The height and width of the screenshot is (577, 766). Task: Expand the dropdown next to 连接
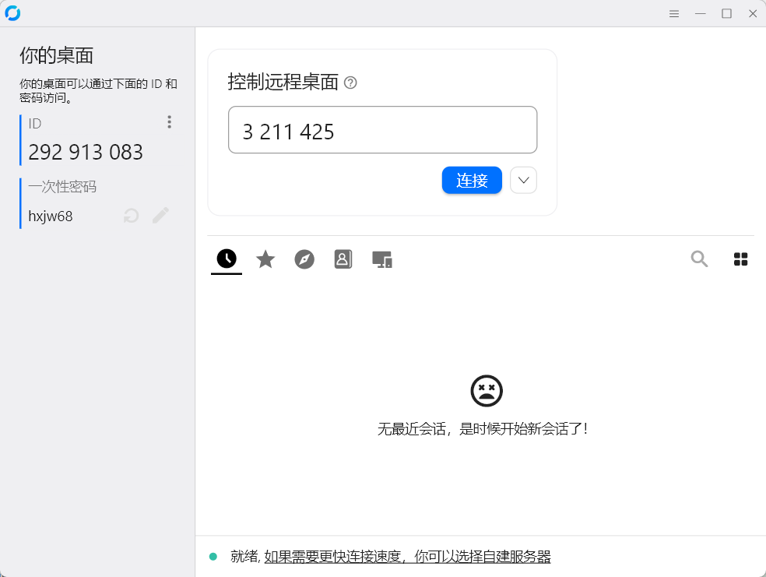click(524, 181)
